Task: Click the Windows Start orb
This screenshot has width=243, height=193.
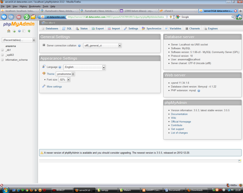Action: [6, 190]
